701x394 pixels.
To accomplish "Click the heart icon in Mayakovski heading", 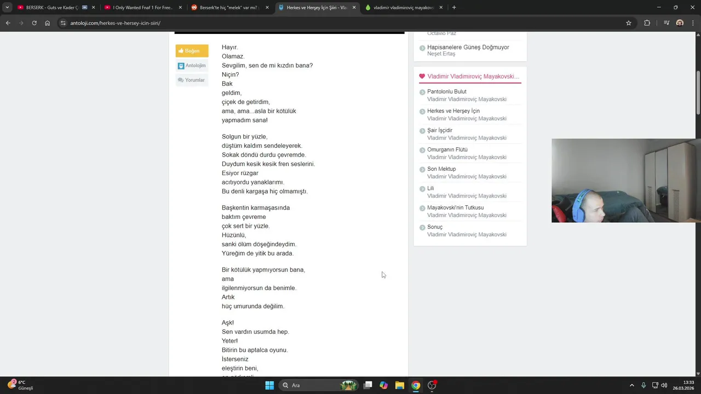I will [422, 77].
